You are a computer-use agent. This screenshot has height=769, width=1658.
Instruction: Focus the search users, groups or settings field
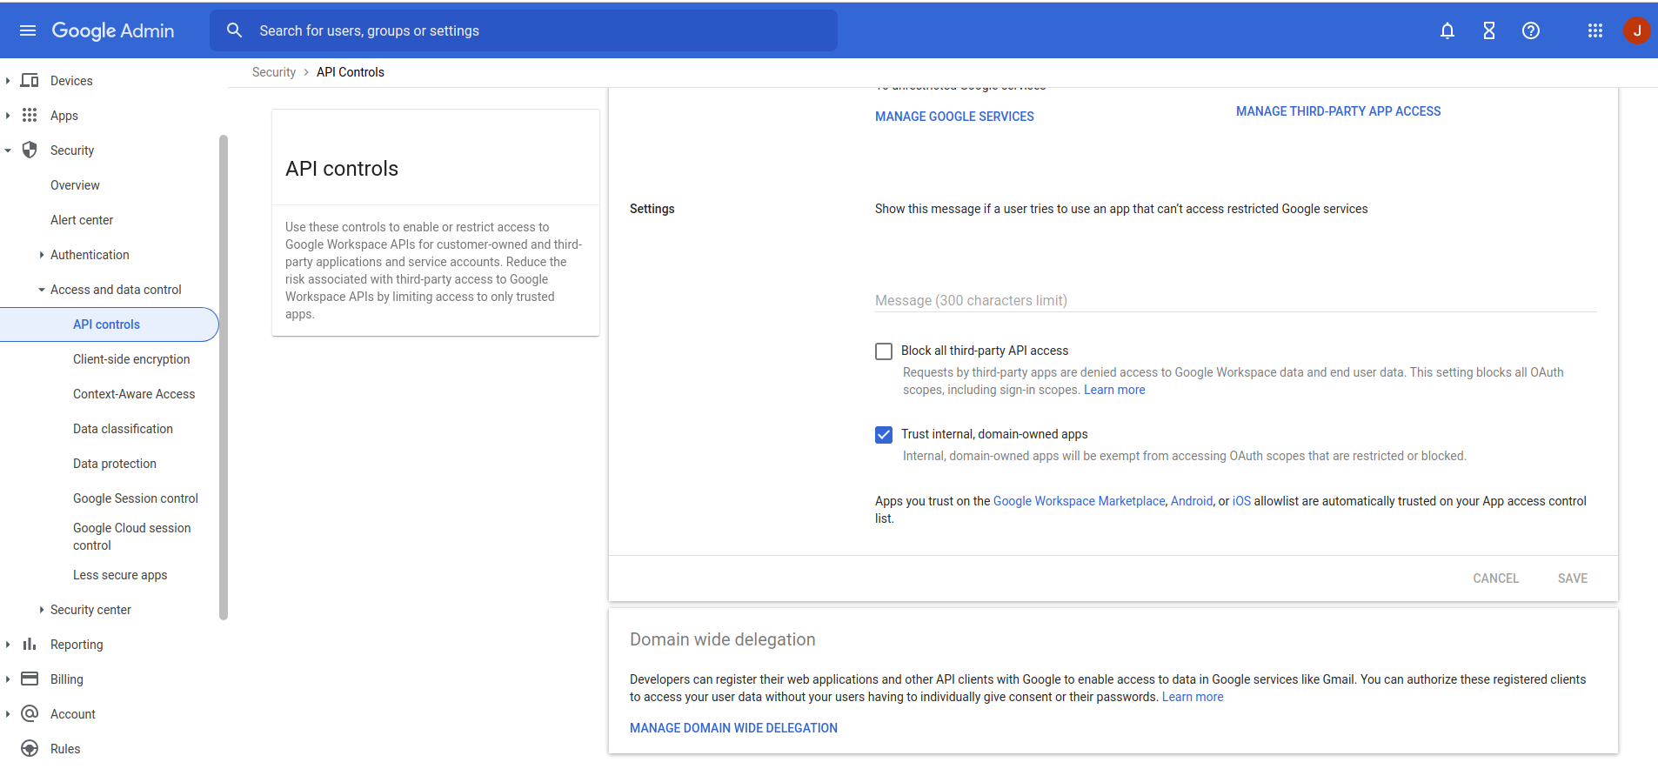(524, 30)
